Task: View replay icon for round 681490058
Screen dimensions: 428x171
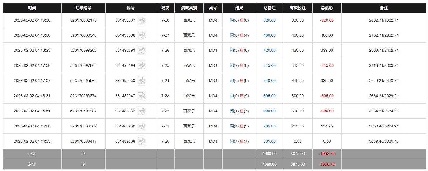Action: click(141, 81)
